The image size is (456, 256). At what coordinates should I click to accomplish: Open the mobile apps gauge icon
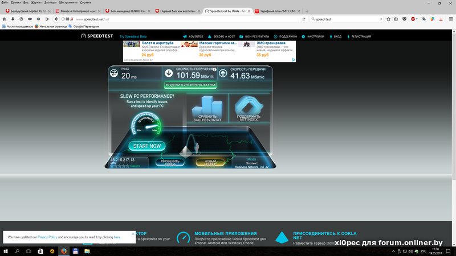[184, 238]
